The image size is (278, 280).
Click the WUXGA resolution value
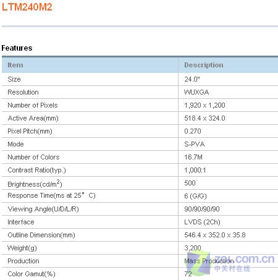tap(196, 92)
